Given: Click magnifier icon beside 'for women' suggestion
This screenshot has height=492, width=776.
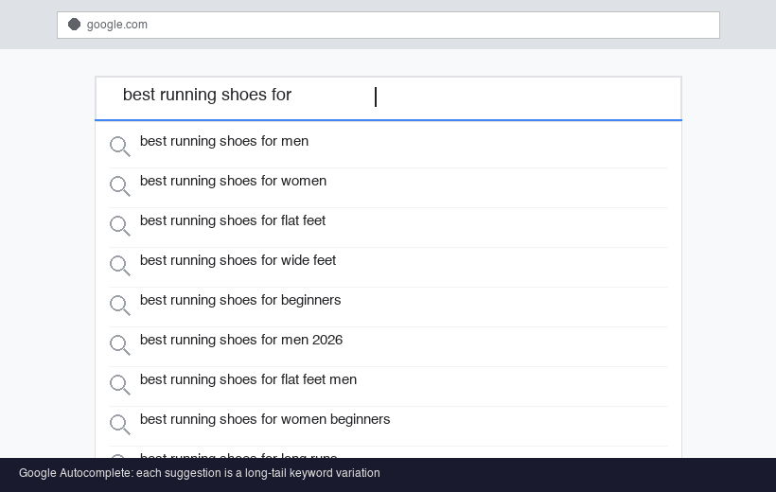Looking at the screenshot, I should [x=120, y=186].
